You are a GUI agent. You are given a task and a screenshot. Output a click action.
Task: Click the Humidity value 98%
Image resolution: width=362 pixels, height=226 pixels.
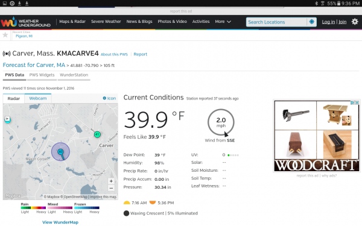[159, 163]
